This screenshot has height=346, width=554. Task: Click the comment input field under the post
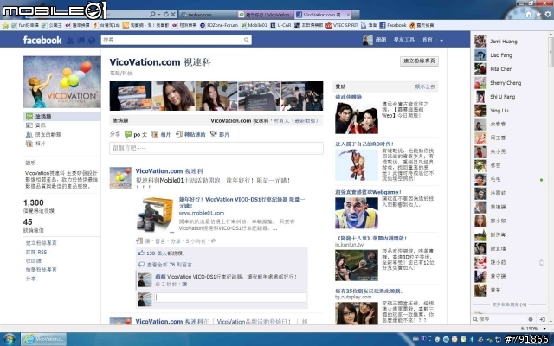click(x=230, y=298)
